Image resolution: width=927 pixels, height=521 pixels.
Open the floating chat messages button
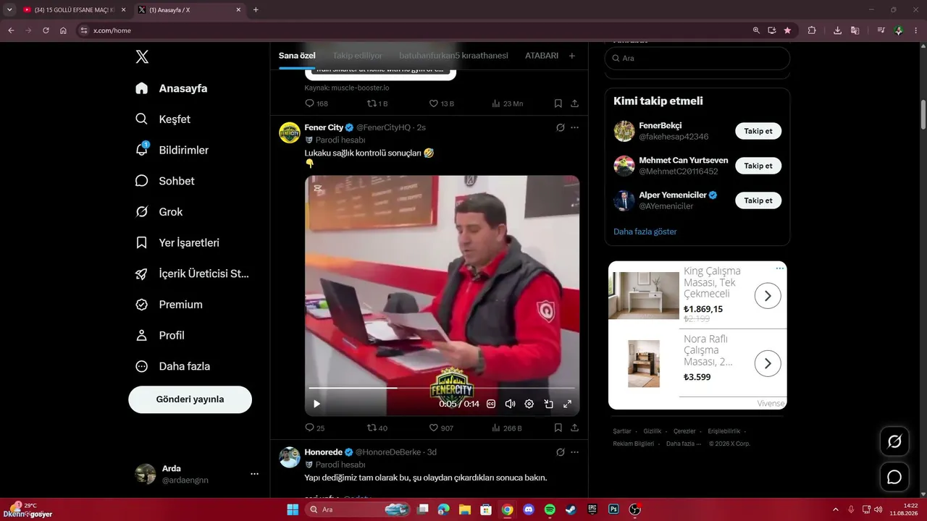[894, 477]
